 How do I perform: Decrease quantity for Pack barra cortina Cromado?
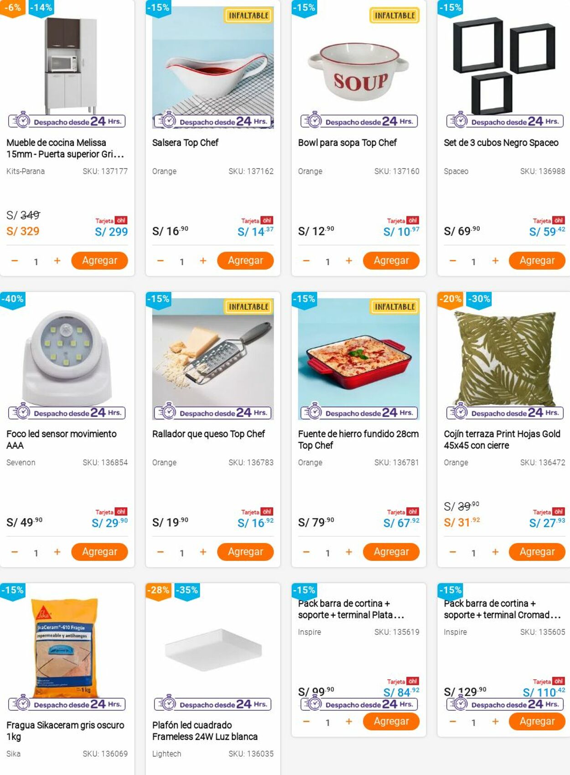[452, 722]
